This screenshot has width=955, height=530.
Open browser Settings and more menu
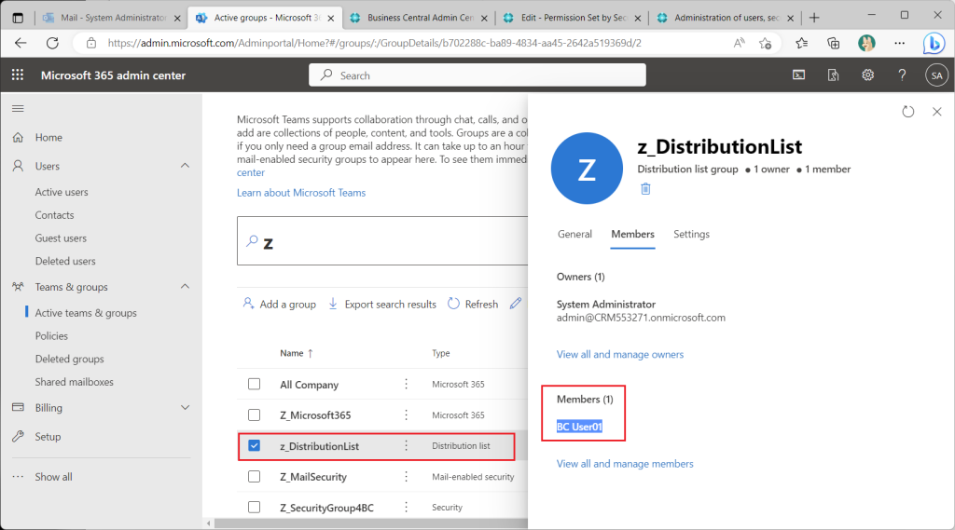(900, 43)
